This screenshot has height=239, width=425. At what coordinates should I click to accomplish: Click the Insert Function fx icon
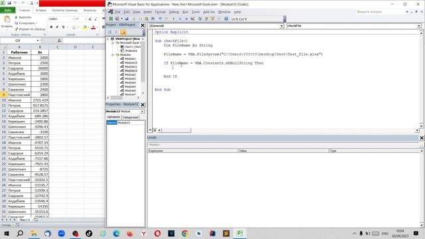pos(59,40)
